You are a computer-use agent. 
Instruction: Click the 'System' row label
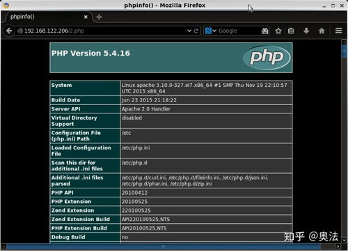(61, 85)
